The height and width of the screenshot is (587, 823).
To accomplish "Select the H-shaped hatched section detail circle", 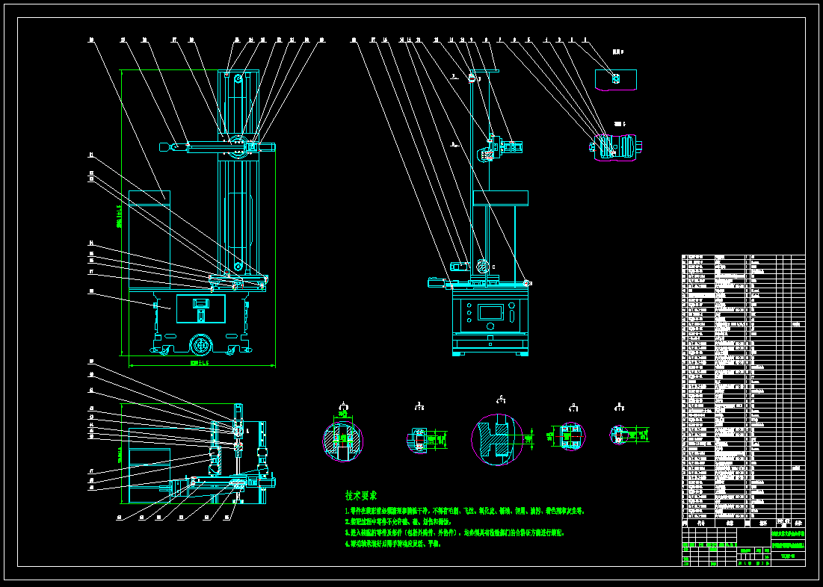I will [x=497, y=439].
